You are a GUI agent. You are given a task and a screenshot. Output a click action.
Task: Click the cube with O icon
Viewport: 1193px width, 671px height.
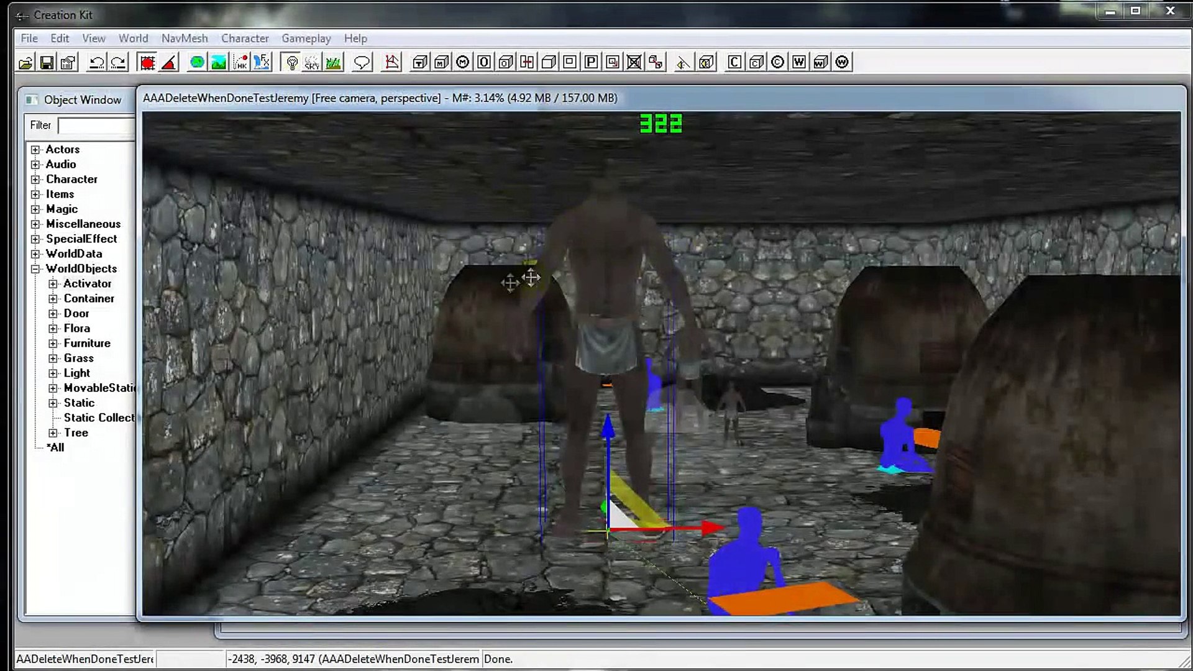(506, 62)
